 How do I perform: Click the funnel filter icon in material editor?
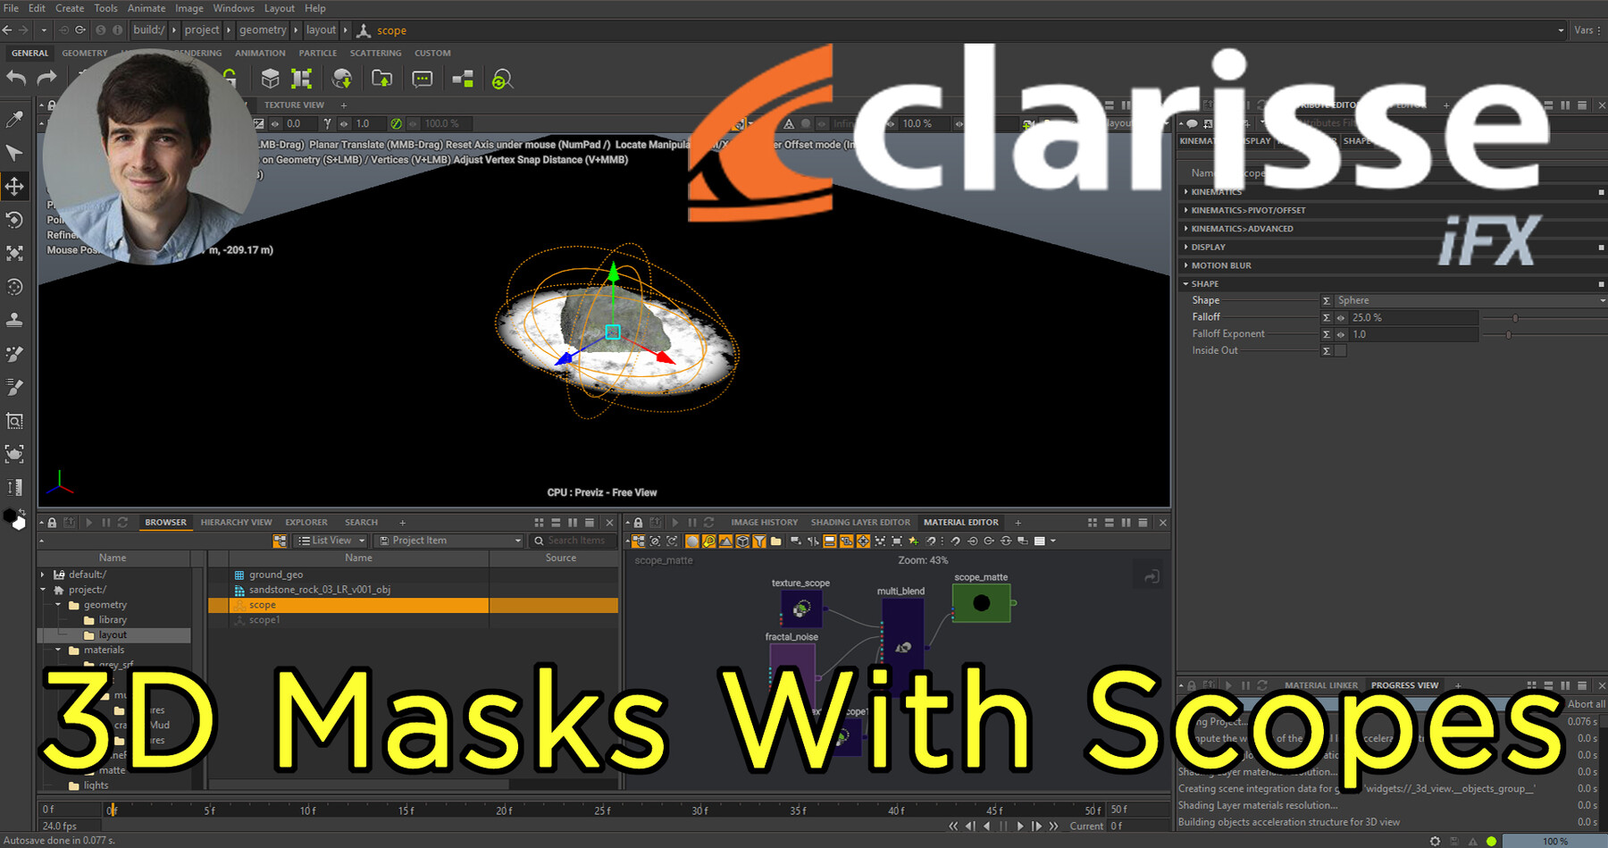point(758,541)
